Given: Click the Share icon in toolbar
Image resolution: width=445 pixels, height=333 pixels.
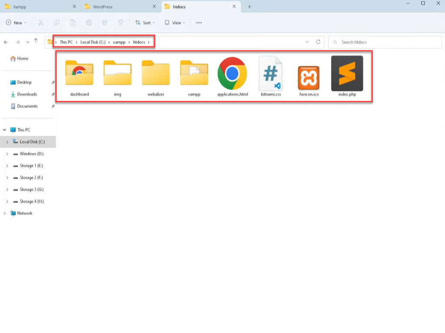Looking at the screenshot, I should [x=105, y=23].
